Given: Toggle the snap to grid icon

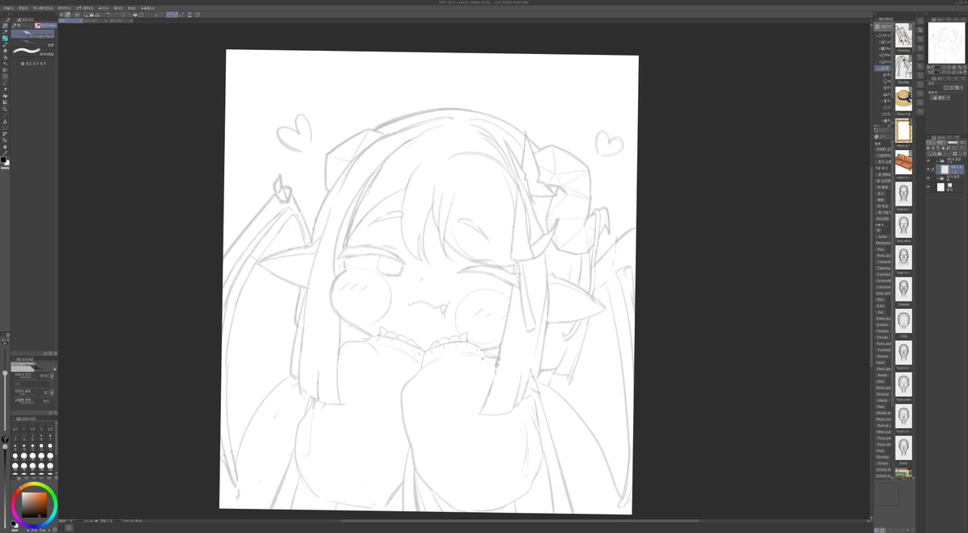Looking at the screenshot, I should click(182, 15).
